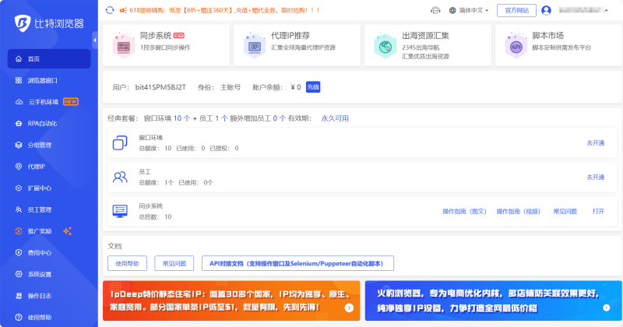
Task: Click the user avatar icon
Action: [x=547, y=10]
